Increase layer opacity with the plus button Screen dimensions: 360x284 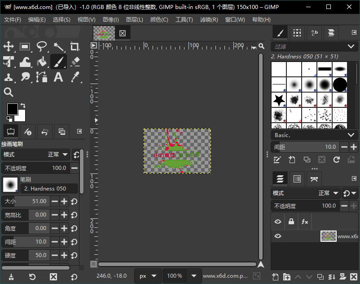pos(353,205)
